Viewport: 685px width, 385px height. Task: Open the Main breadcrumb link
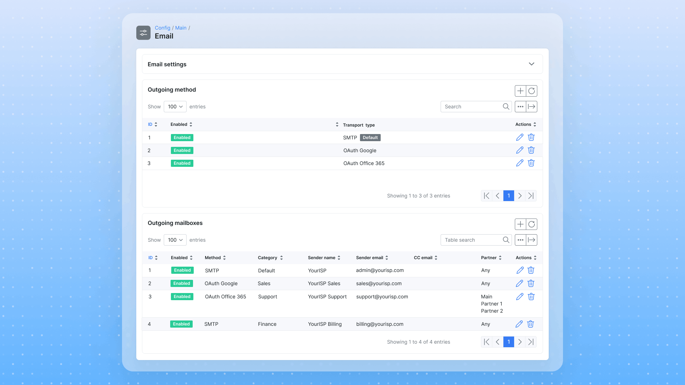181,28
